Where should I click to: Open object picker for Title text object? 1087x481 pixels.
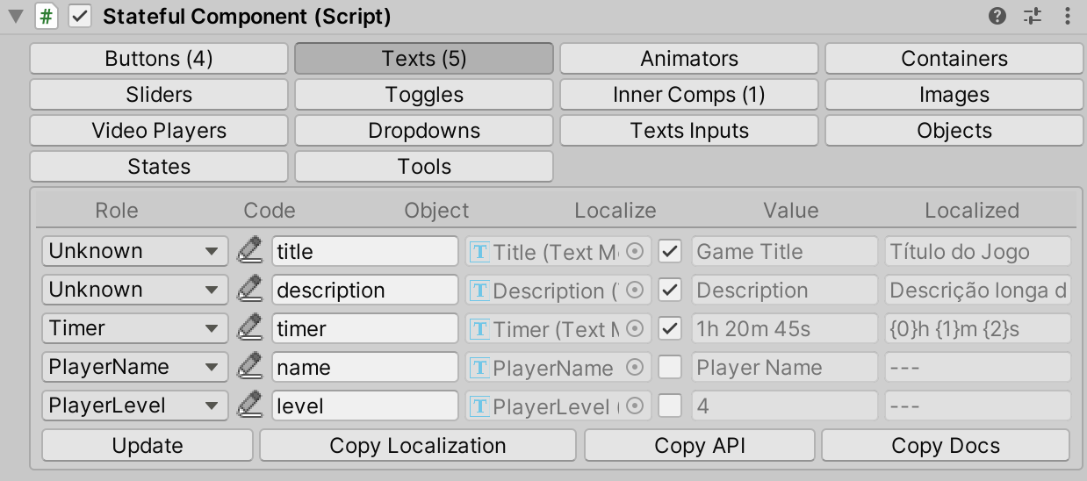coord(636,252)
